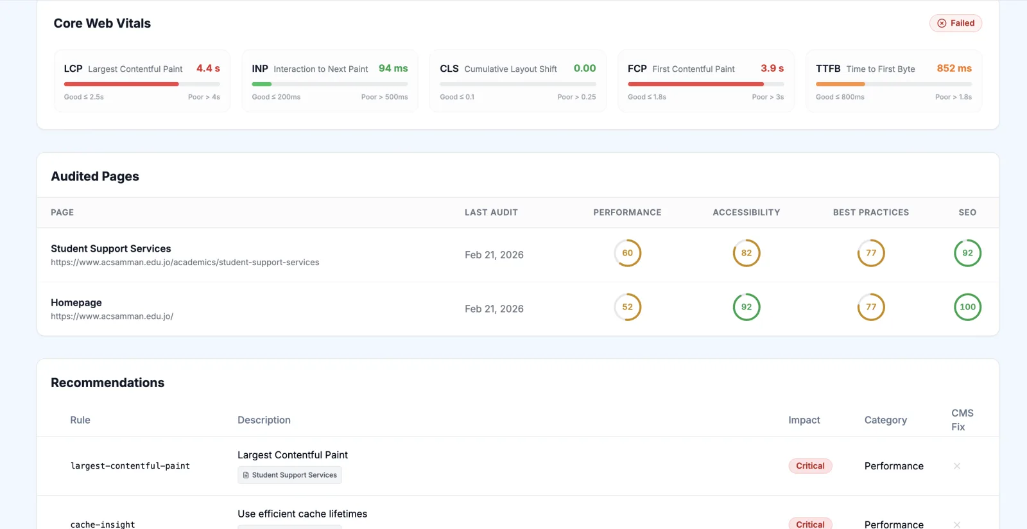Click the accessibility score 82 gauge

click(747, 253)
